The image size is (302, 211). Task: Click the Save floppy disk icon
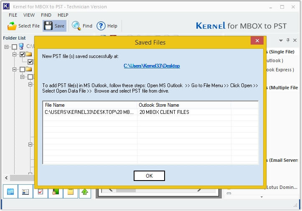point(48,26)
